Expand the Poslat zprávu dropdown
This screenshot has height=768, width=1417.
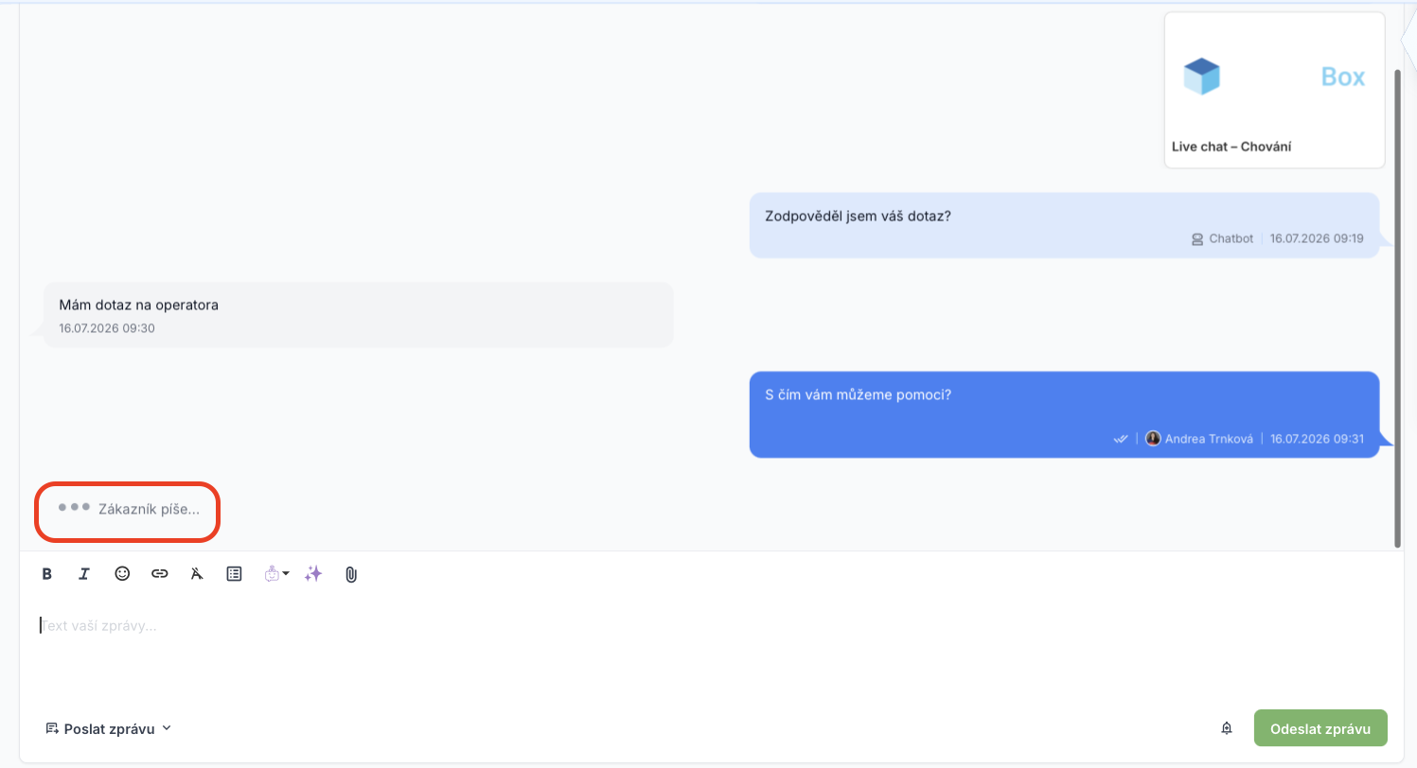click(109, 728)
